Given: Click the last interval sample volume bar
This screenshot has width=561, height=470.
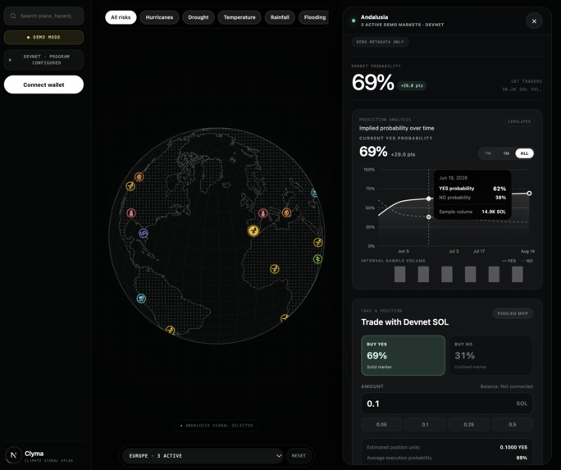Looking at the screenshot, I should coord(518,274).
